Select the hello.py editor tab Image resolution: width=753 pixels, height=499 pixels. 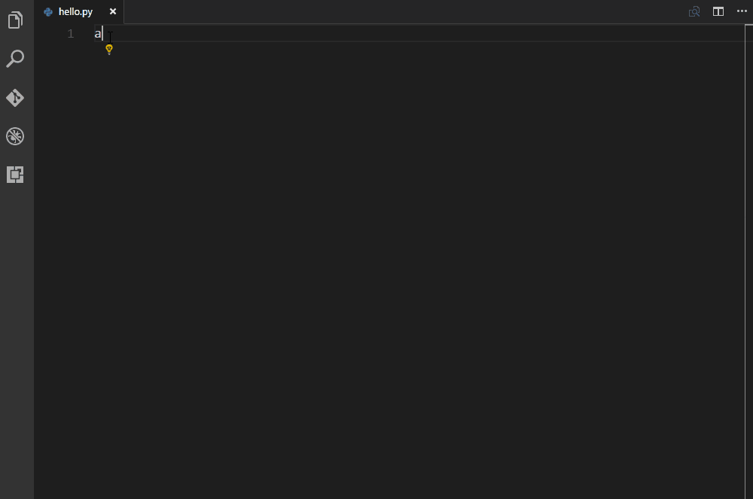click(79, 11)
